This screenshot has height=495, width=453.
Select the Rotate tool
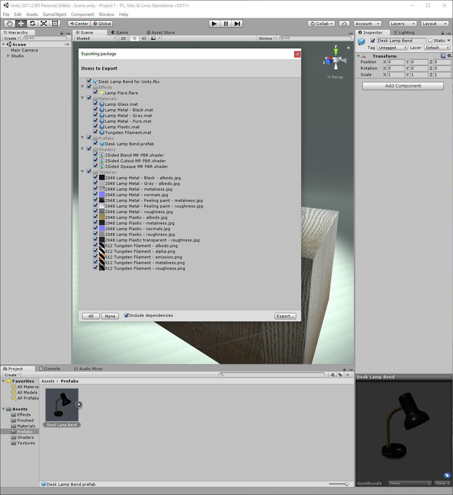coord(32,23)
